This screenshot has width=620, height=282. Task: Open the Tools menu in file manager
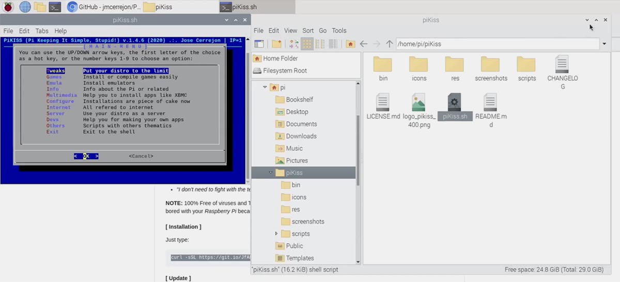click(339, 30)
